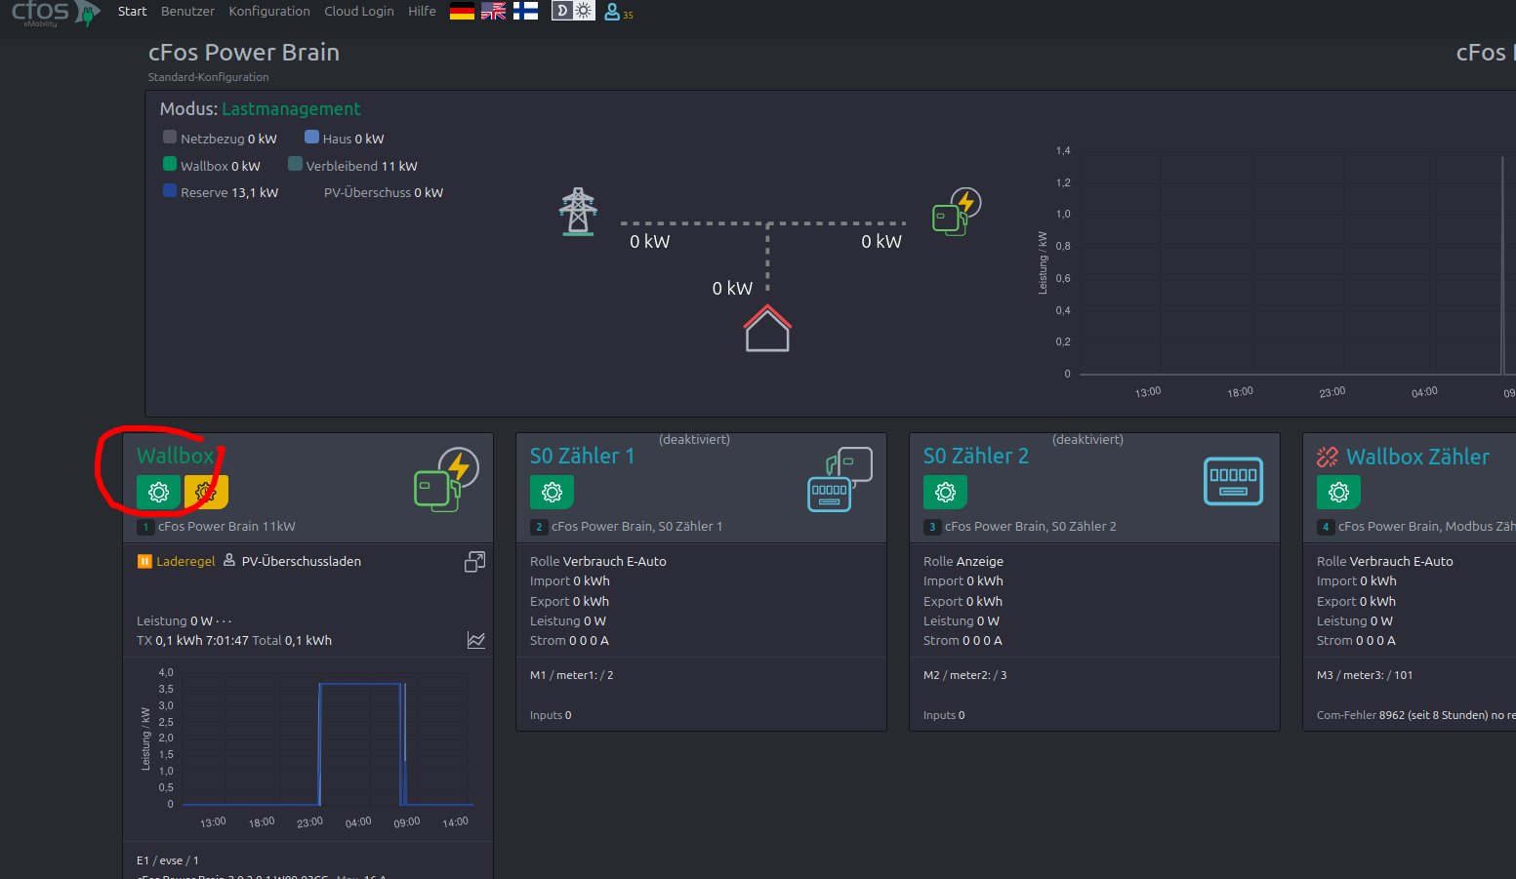Open Wallbox Zähler gear settings
Image resolution: width=1516 pixels, height=879 pixels.
pyautogui.click(x=1338, y=492)
